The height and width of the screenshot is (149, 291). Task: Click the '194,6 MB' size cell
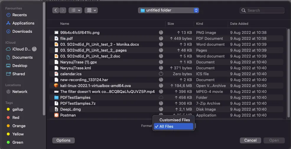pos(181,86)
